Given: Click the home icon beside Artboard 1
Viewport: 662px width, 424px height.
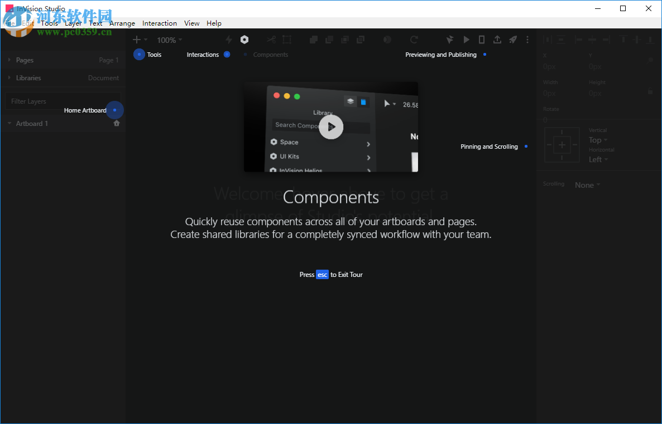Looking at the screenshot, I should click(x=117, y=123).
